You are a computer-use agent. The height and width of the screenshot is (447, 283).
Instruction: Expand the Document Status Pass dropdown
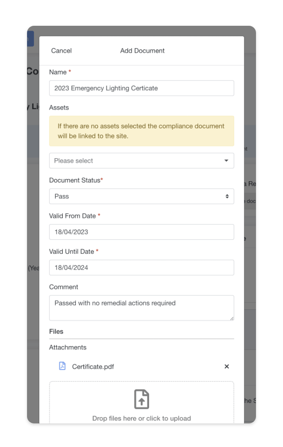tap(142, 196)
